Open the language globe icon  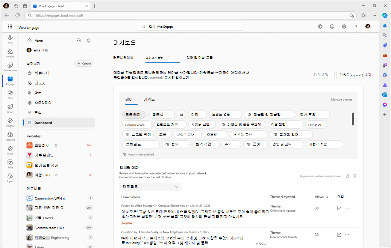tap(320, 26)
